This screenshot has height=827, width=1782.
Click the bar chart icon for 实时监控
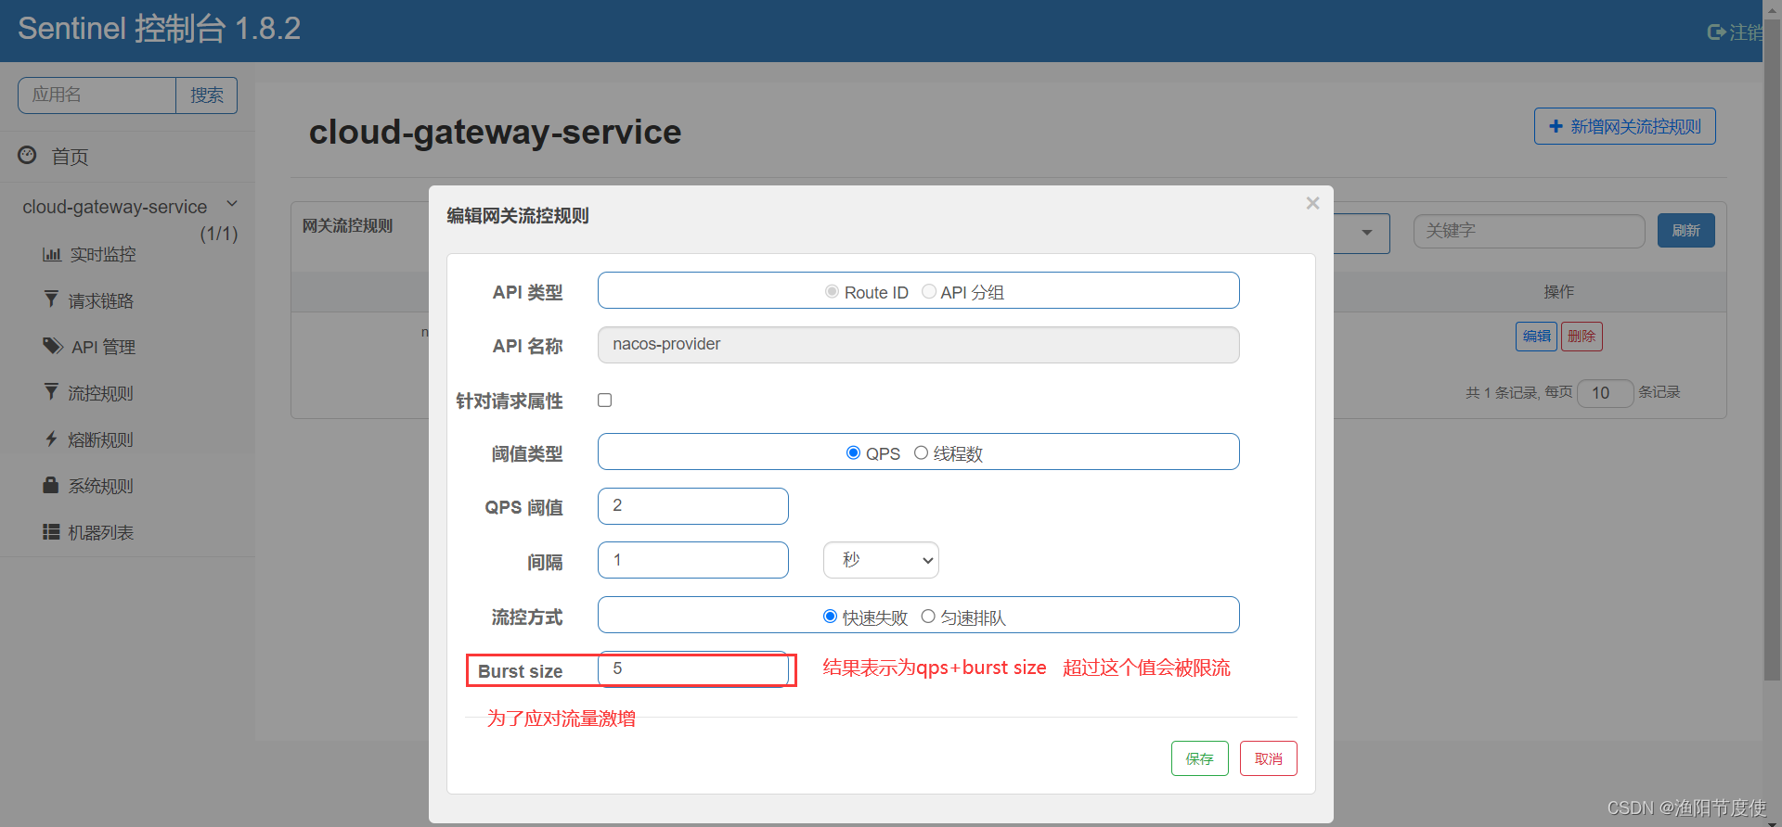pyautogui.click(x=52, y=254)
